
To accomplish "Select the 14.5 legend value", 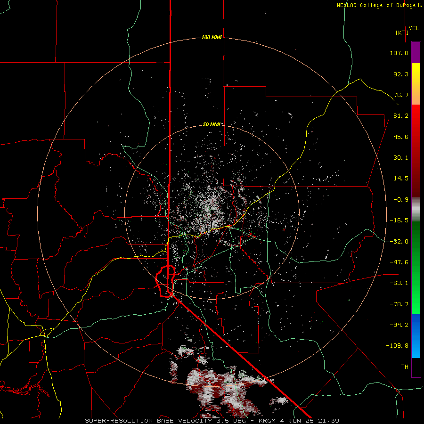I will (401, 179).
